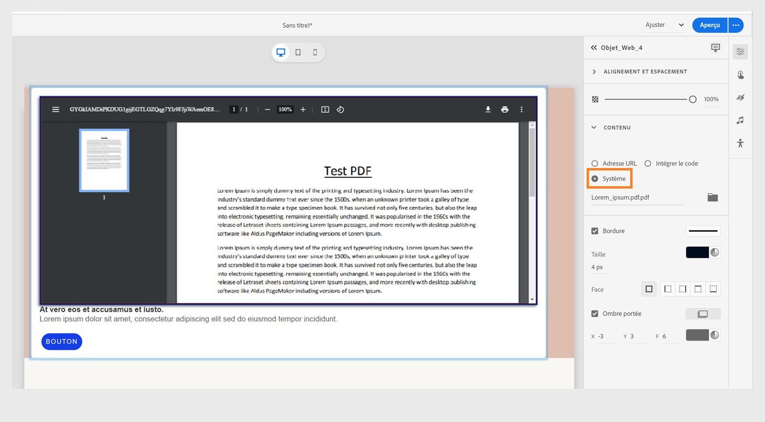Click PDF page number field
This screenshot has height=422, width=765.
[234, 109]
